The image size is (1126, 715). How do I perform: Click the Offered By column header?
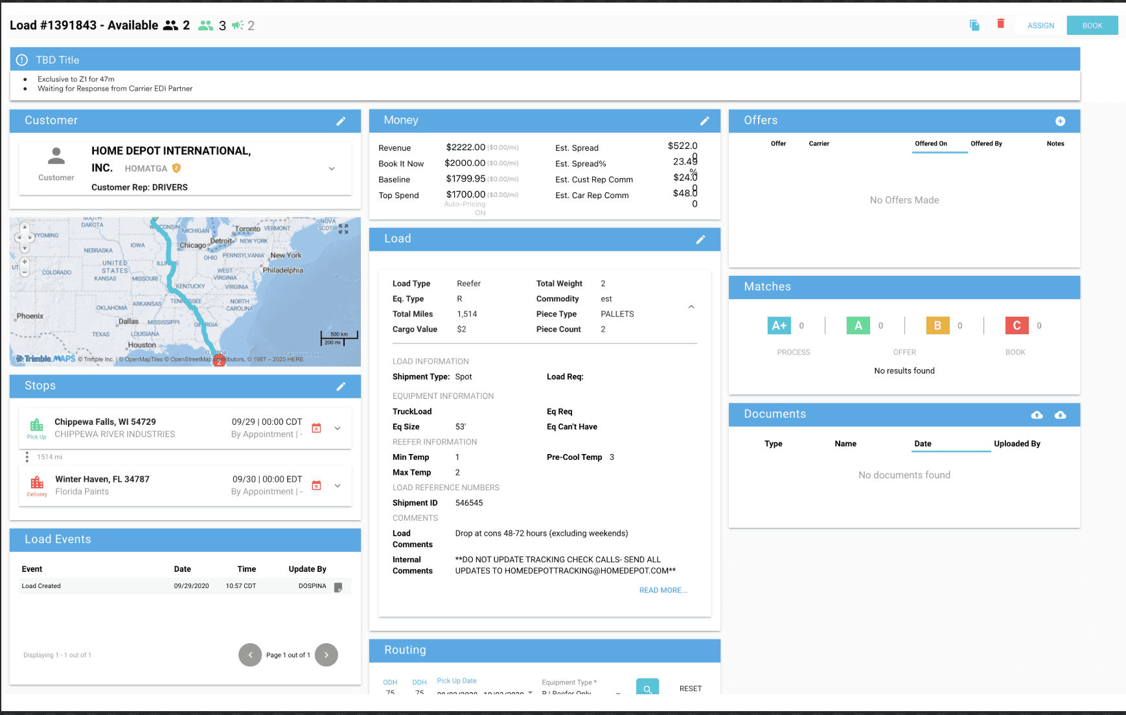click(986, 144)
